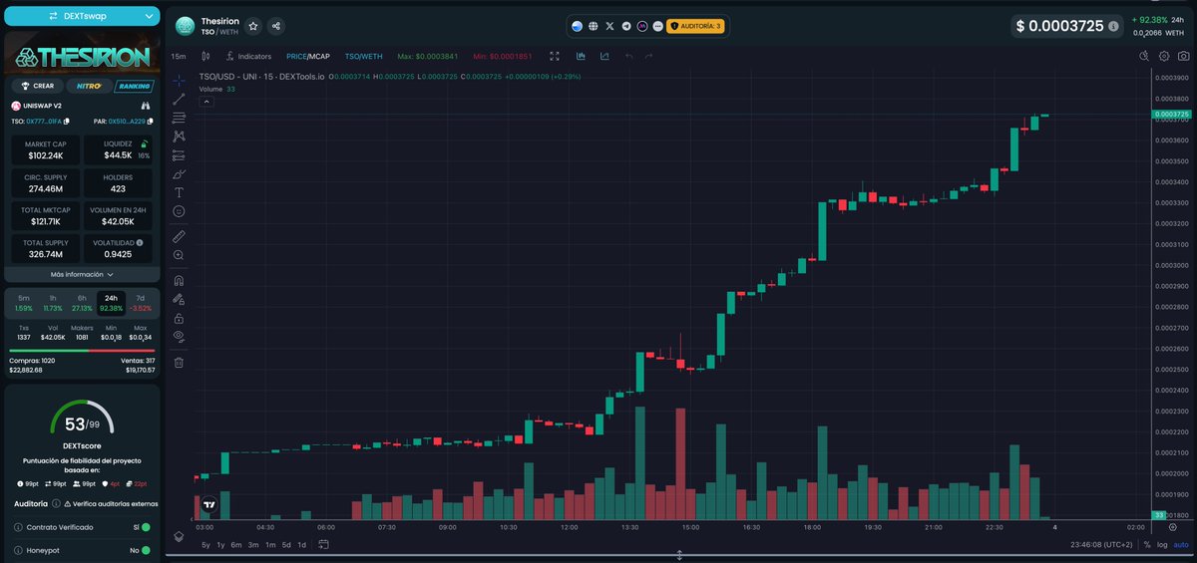Open the emoji icons tool

pyautogui.click(x=179, y=211)
